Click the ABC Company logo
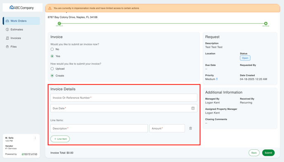 pos(22,7)
